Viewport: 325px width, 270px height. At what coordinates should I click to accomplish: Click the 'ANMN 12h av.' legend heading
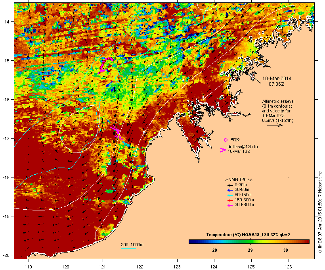pyautogui.click(x=239, y=179)
